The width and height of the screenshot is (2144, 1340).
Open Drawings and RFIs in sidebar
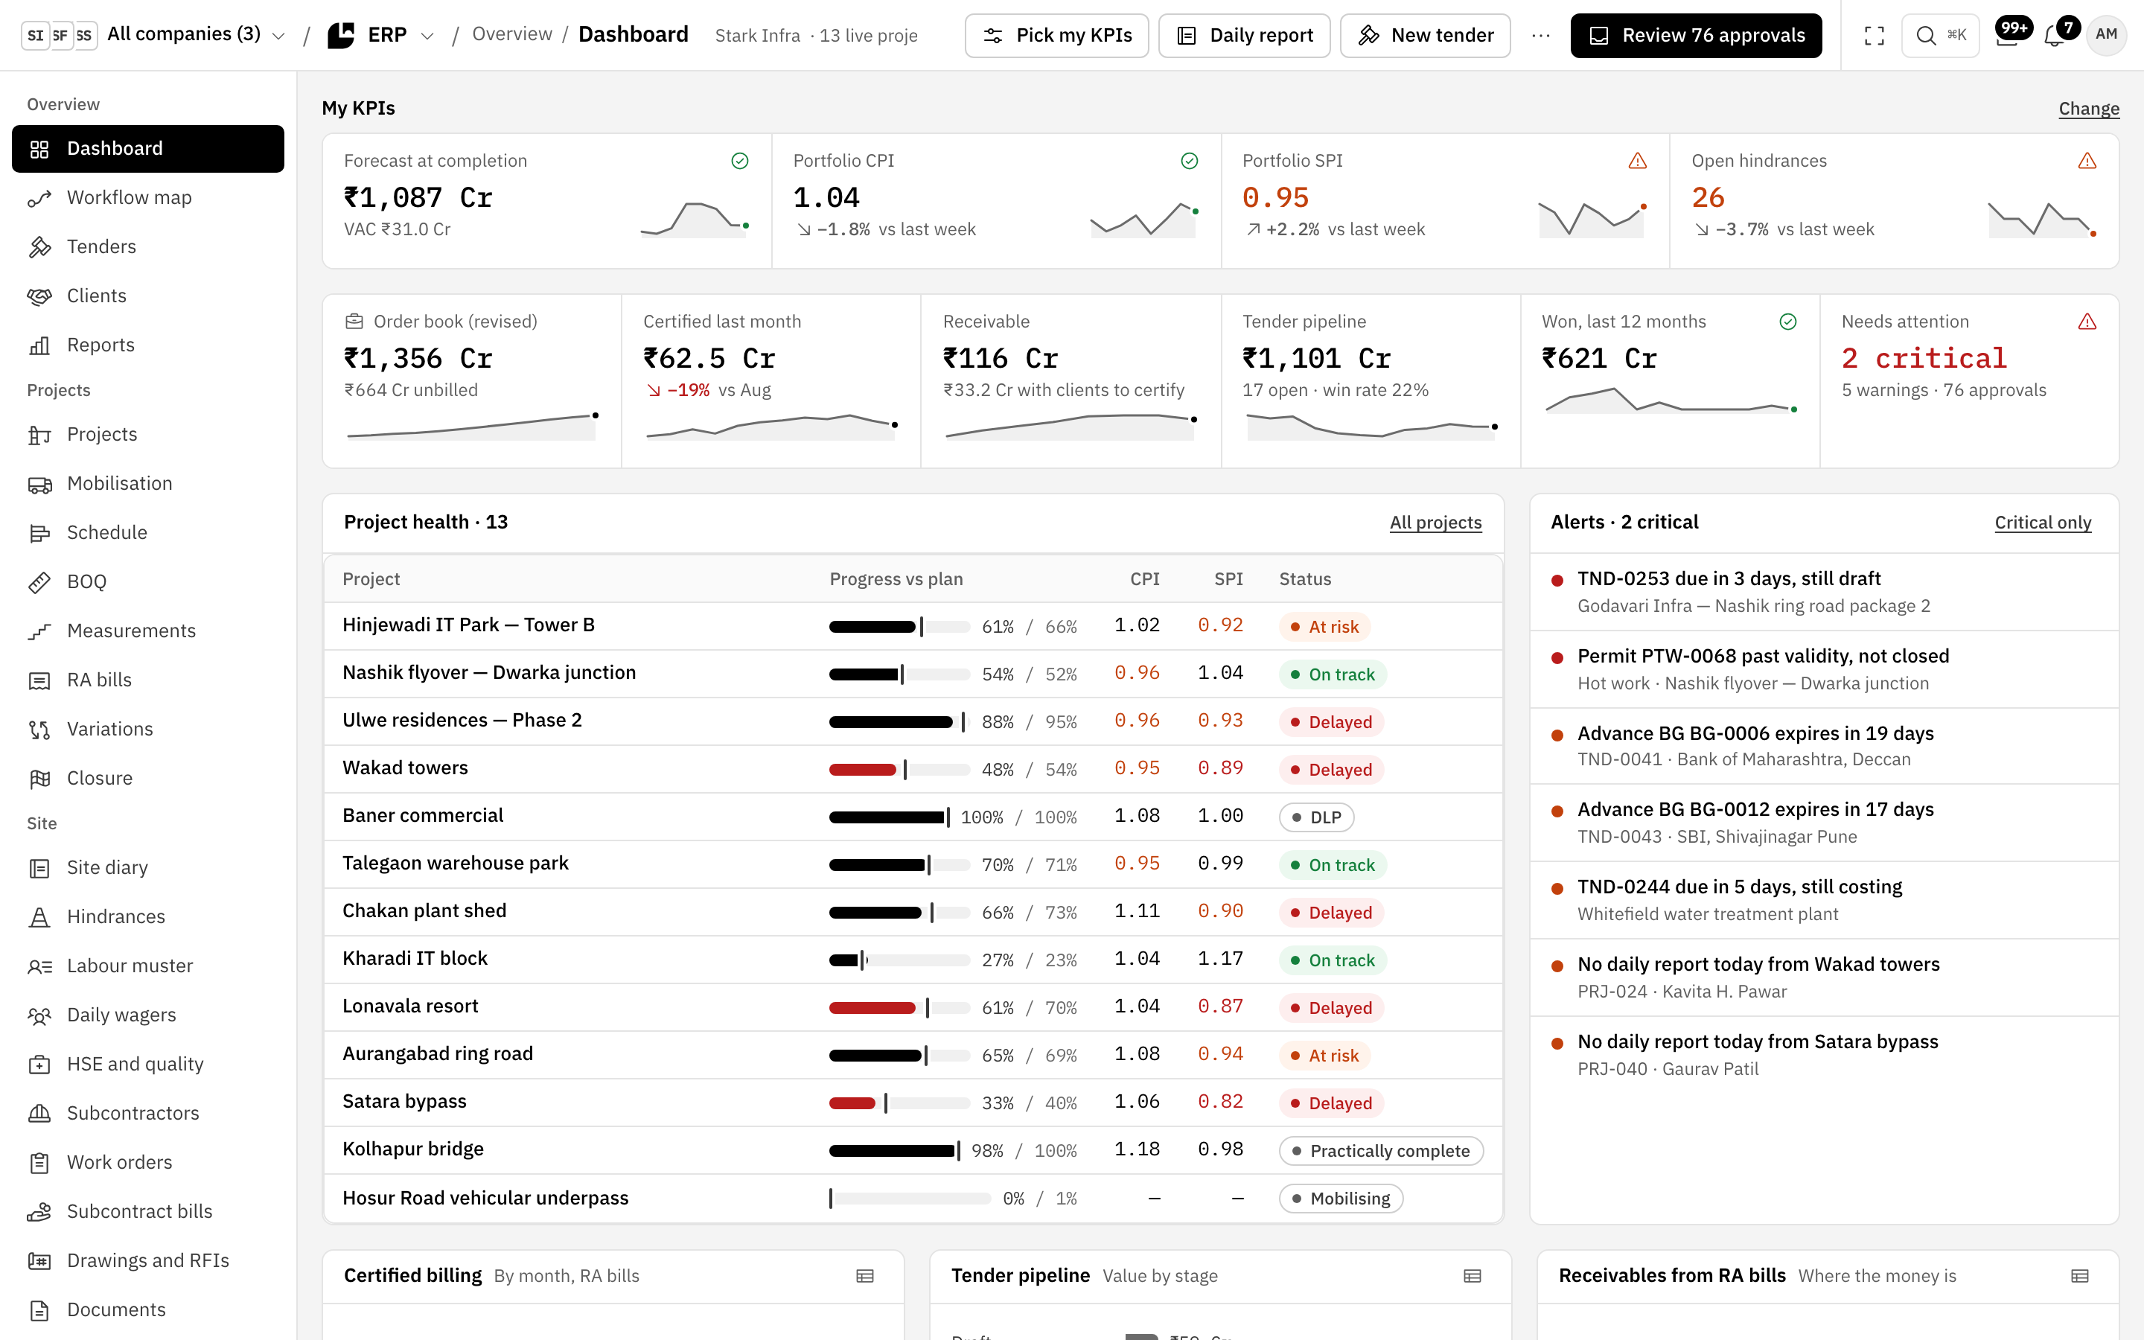coord(148,1261)
